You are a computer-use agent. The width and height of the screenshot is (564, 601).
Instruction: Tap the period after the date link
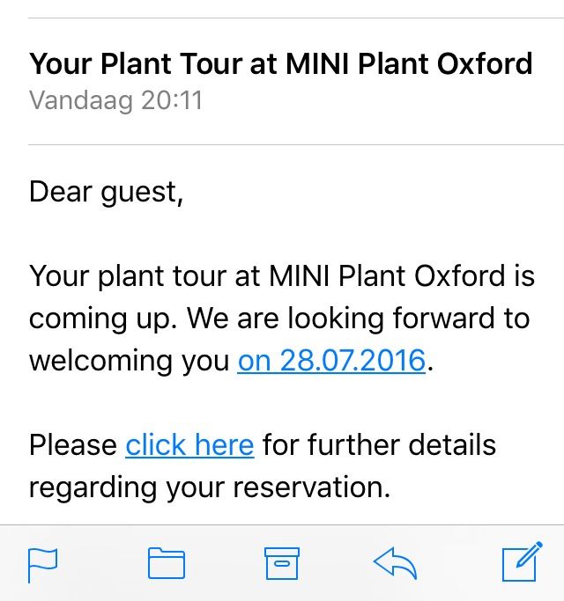pyautogui.click(x=430, y=369)
